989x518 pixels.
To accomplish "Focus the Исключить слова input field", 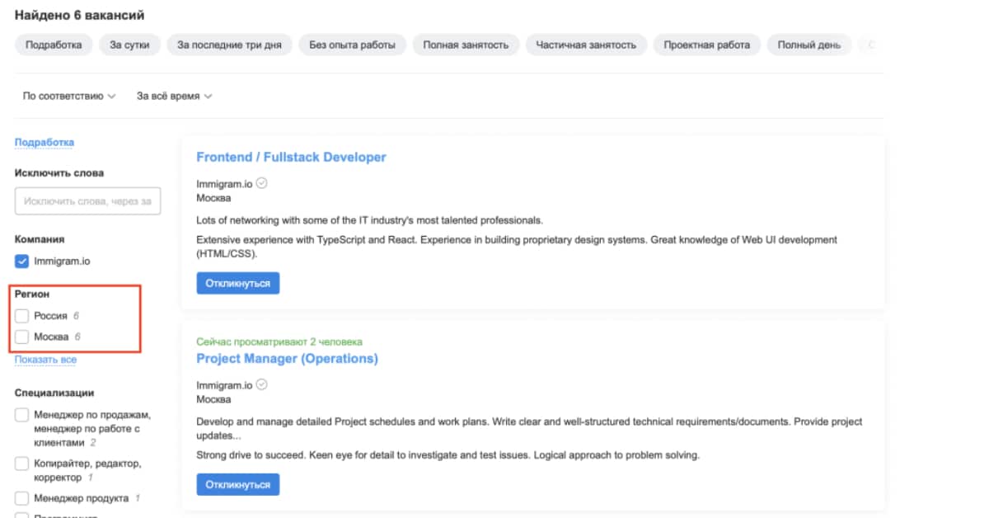I will (88, 201).
